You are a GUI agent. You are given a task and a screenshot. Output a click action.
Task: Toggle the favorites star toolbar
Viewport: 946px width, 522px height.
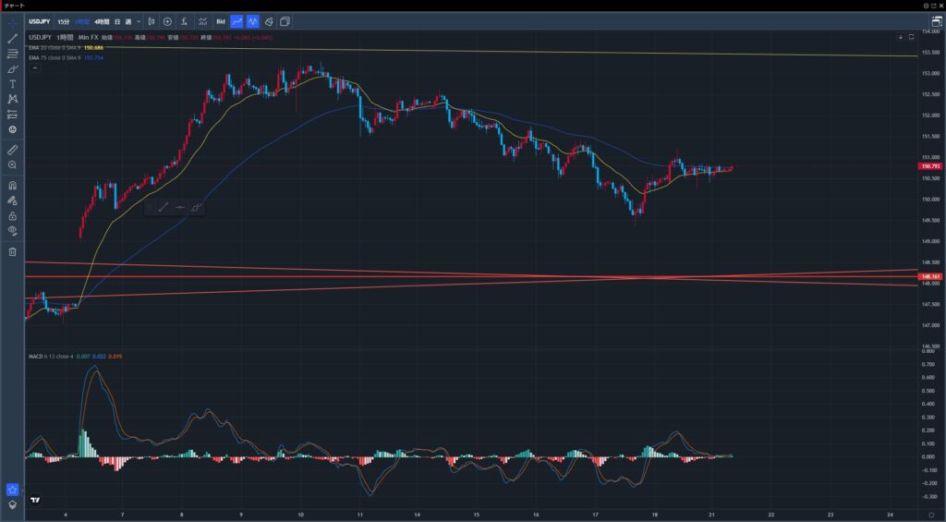tap(13, 489)
